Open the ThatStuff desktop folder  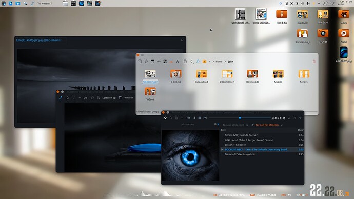click(323, 16)
